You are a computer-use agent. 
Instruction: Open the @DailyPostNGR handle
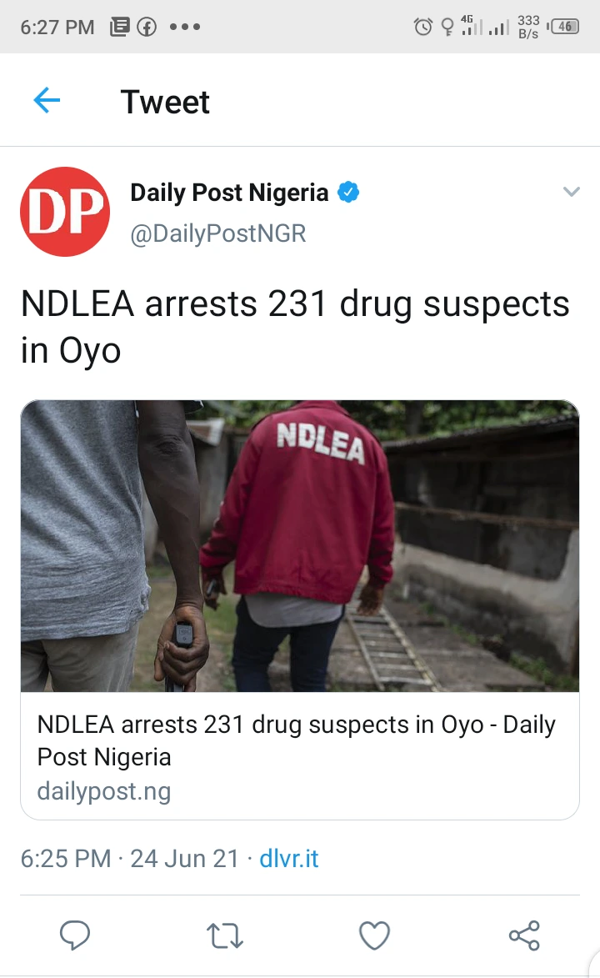[218, 233]
